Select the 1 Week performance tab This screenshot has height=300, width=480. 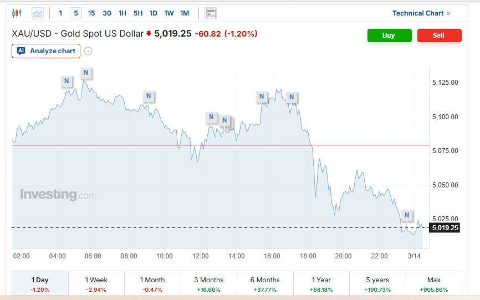pos(96,283)
